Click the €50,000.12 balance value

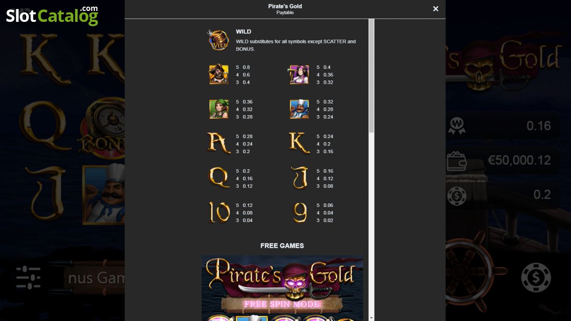pos(519,160)
